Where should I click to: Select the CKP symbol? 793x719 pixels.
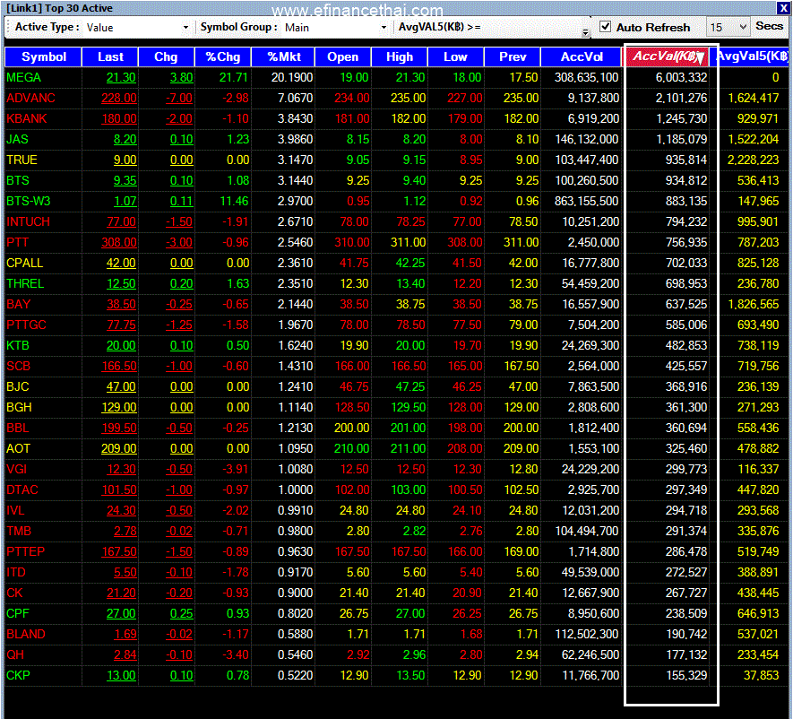pos(18,675)
